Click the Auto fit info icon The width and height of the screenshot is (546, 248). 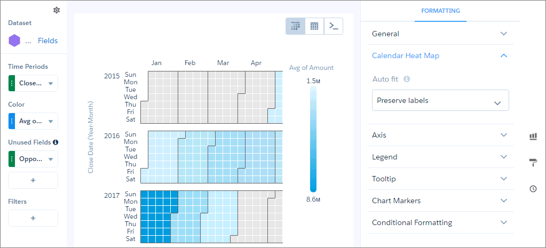406,79
